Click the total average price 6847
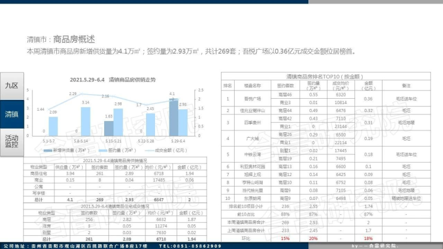The height and width of the screenshot is (249, 443). [159, 199]
